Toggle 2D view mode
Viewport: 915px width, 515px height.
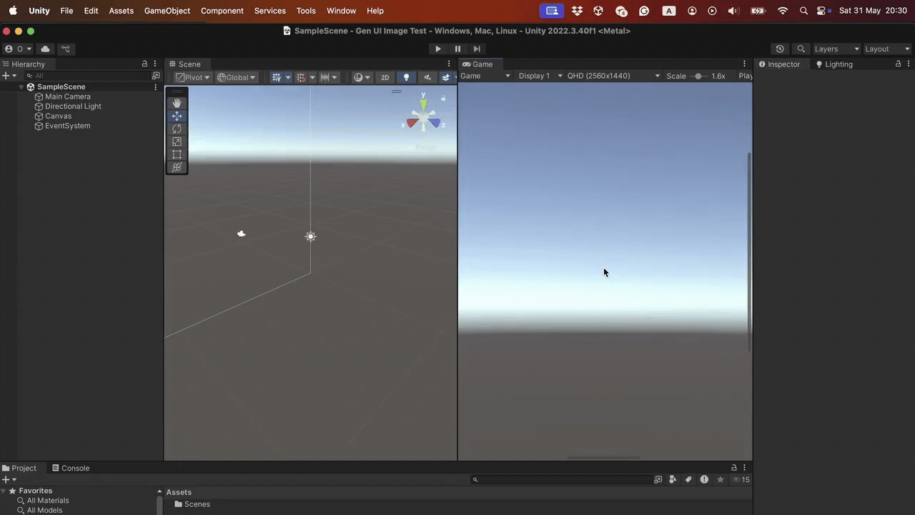coord(385,77)
